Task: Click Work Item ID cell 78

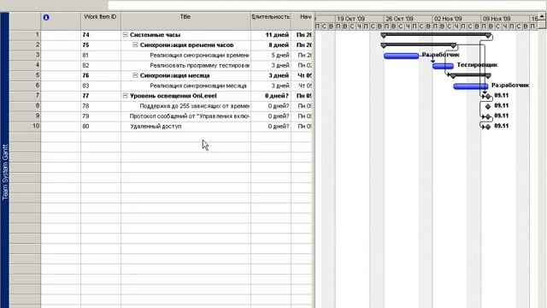Action: [x=101, y=106]
